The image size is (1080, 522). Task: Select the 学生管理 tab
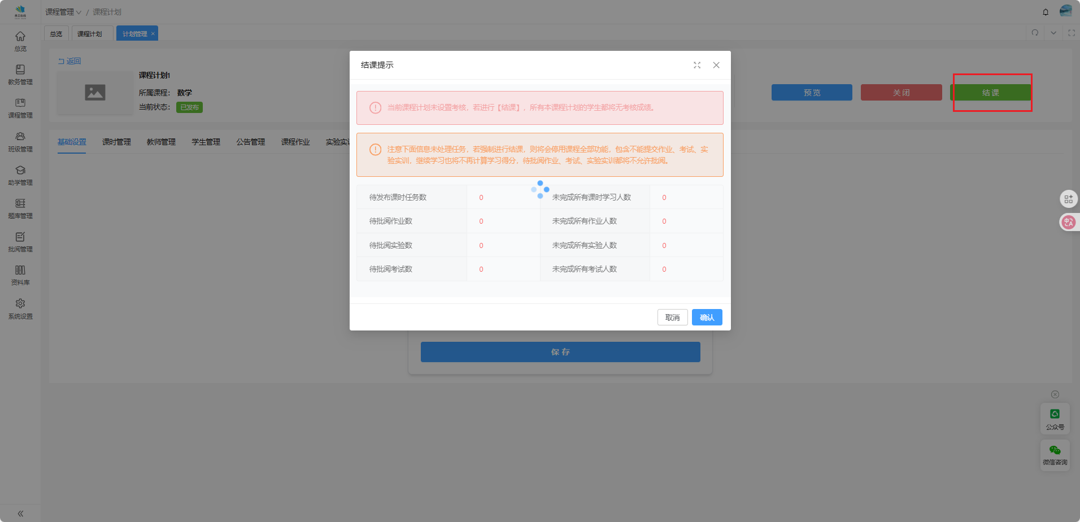206,142
